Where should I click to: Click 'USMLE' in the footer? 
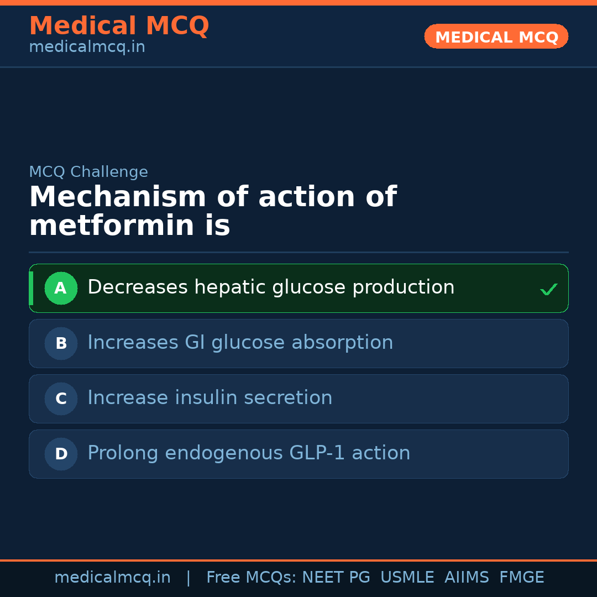(407, 578)
